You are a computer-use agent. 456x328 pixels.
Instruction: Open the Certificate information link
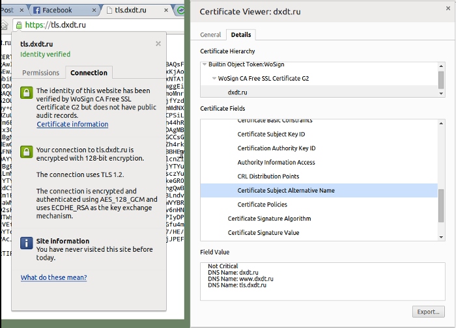tap(72, 124)
